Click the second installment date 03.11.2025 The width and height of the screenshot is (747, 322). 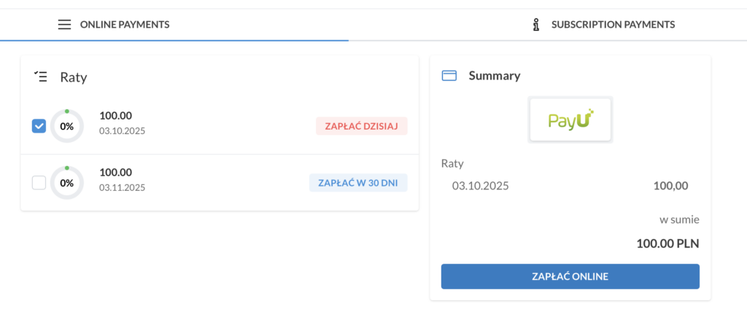click(122, 188)
